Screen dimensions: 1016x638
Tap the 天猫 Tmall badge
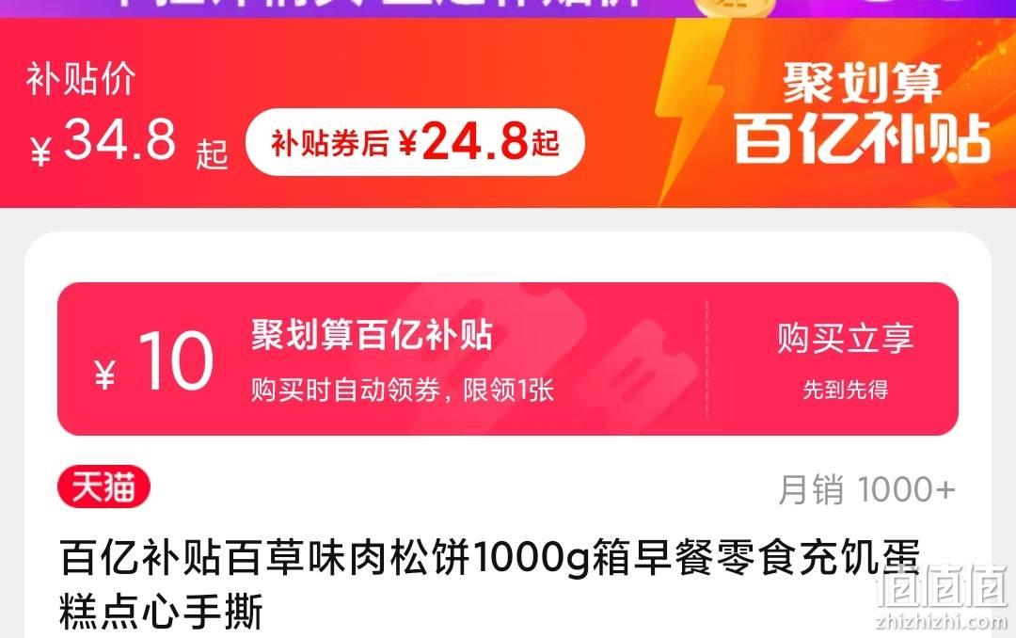(103, 486)
